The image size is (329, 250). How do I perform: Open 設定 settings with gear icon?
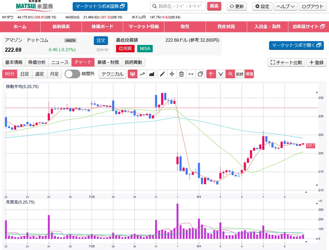point(262,7)
